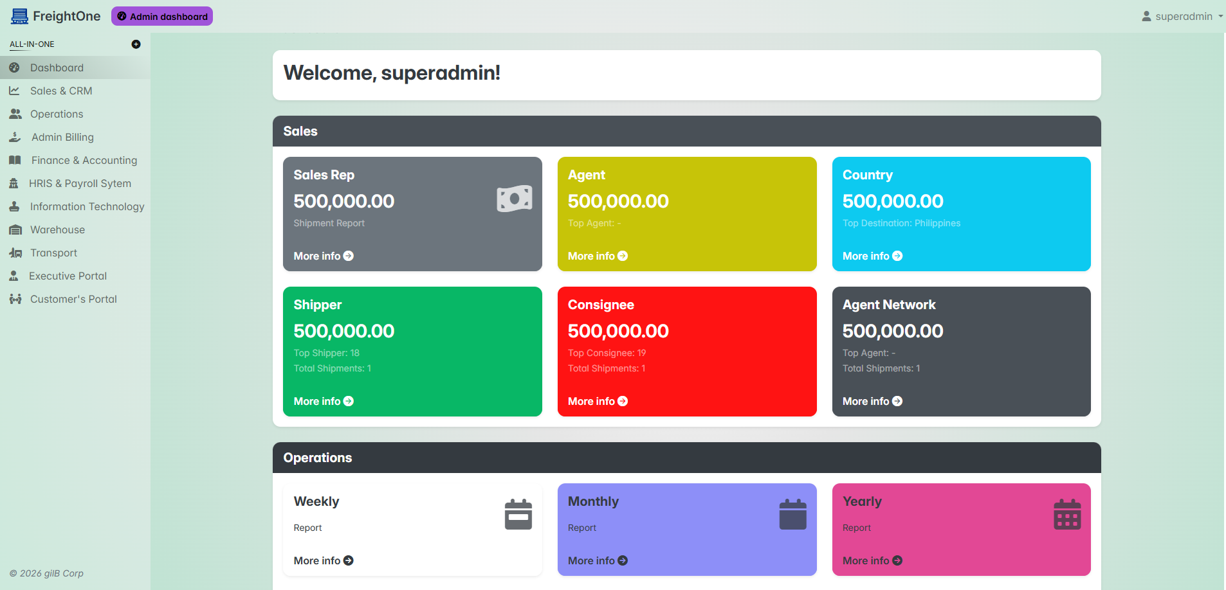Click the Transport truck icon in sidebar
Screen dimensions: 1226x590
(15, 253)
